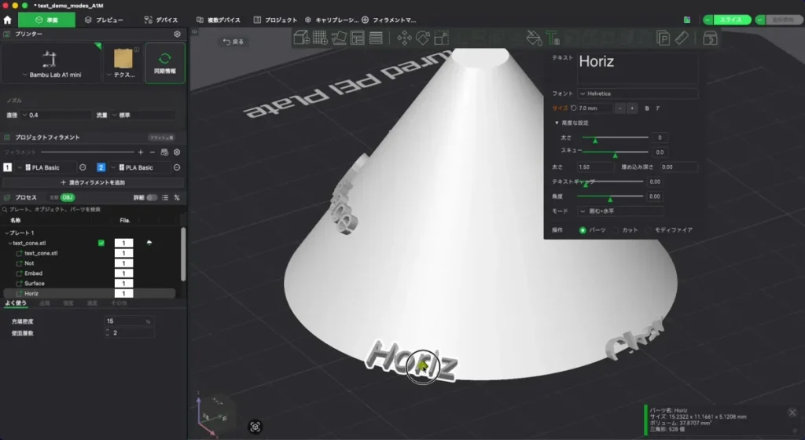Click the Add plate grid icon

(320, 38)
